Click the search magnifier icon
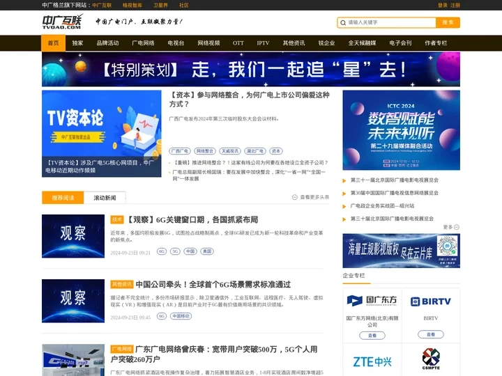 [x=343, y=23]
